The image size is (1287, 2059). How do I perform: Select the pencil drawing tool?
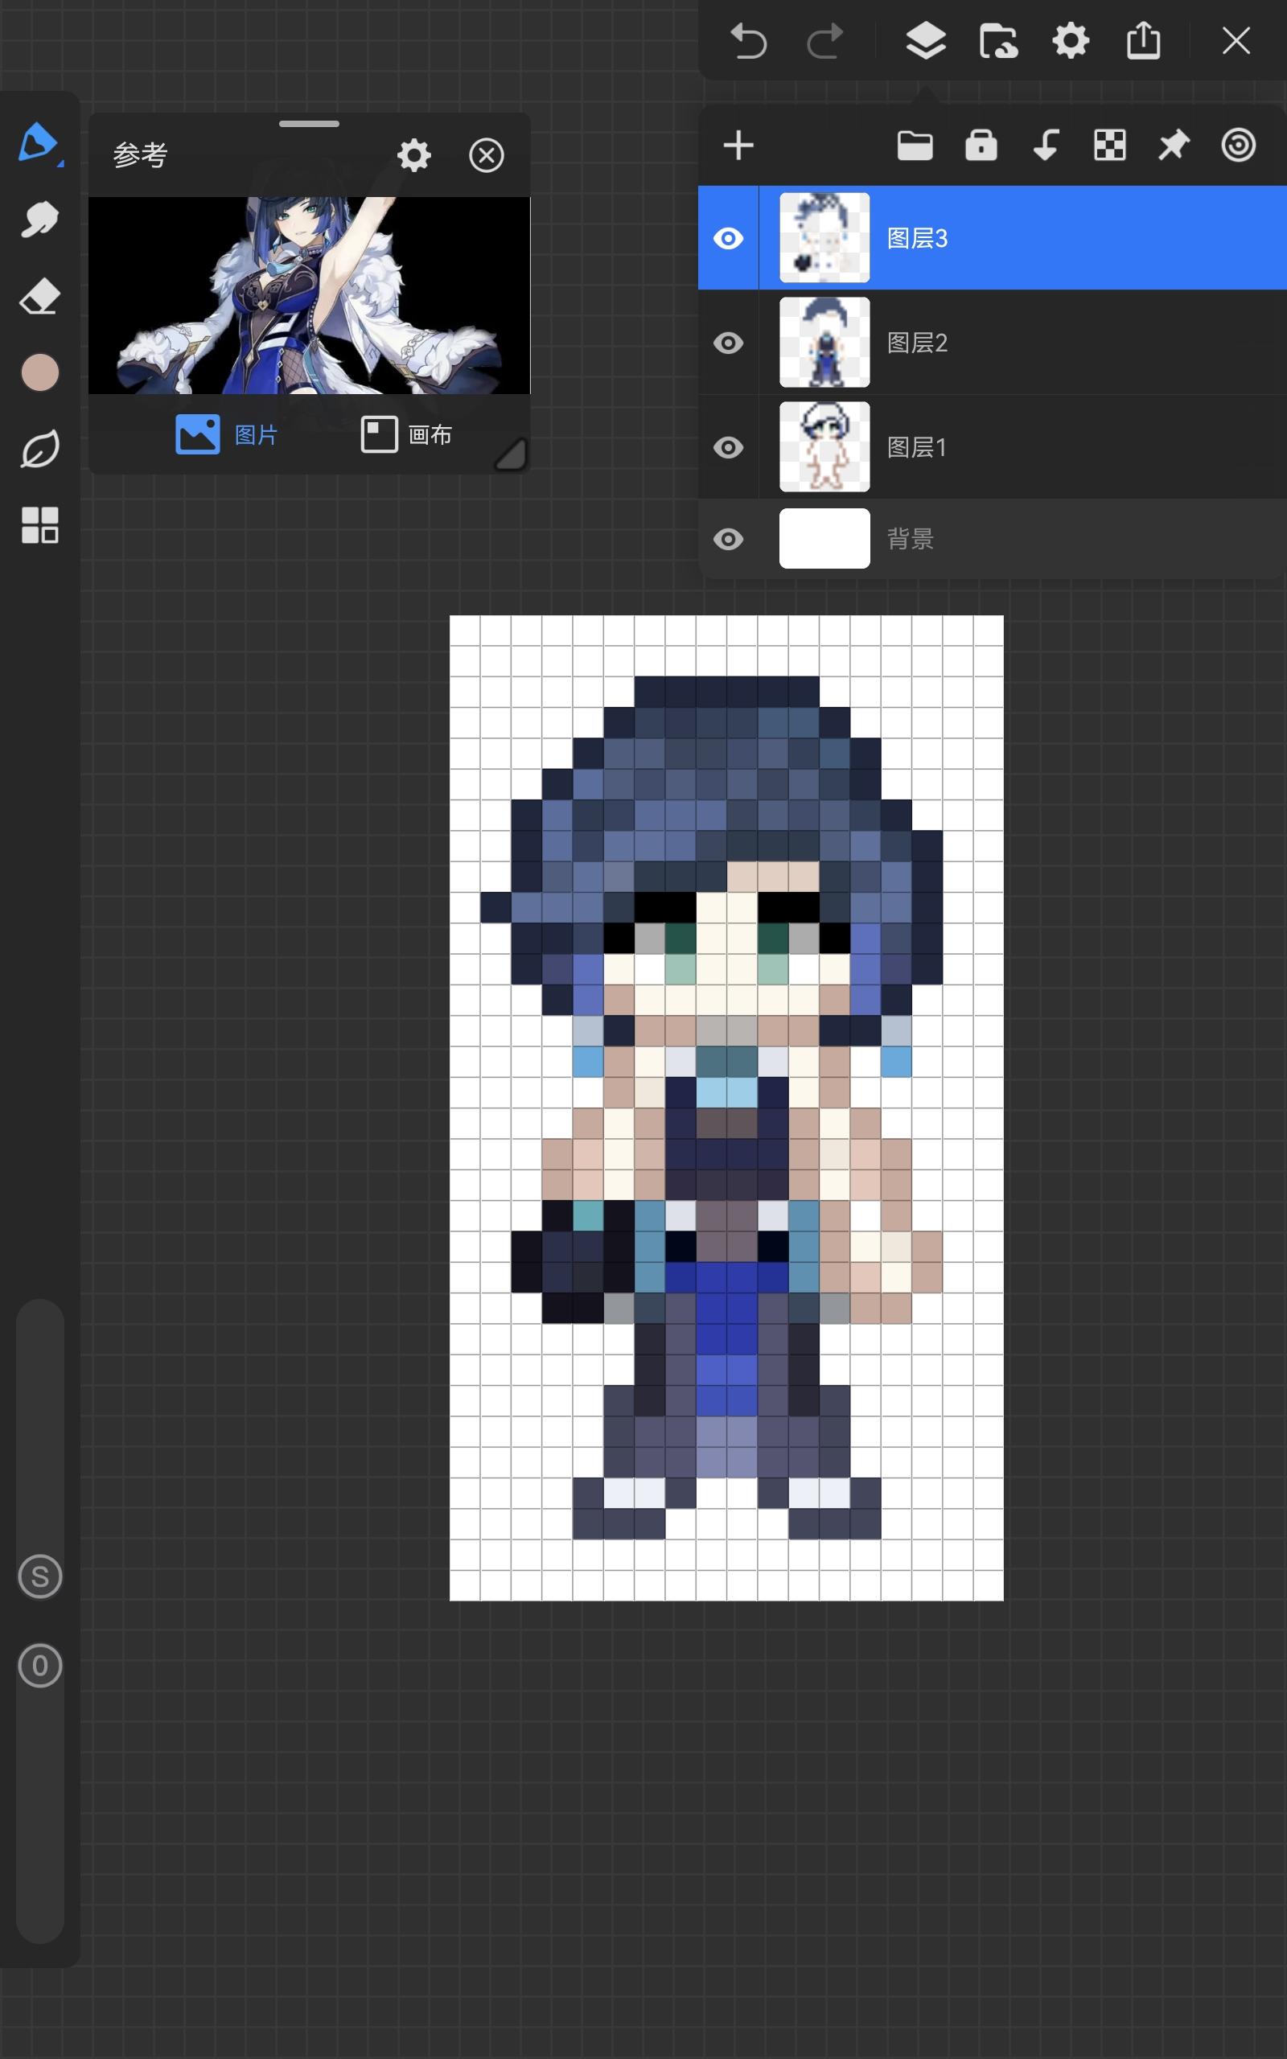(39, 142)
